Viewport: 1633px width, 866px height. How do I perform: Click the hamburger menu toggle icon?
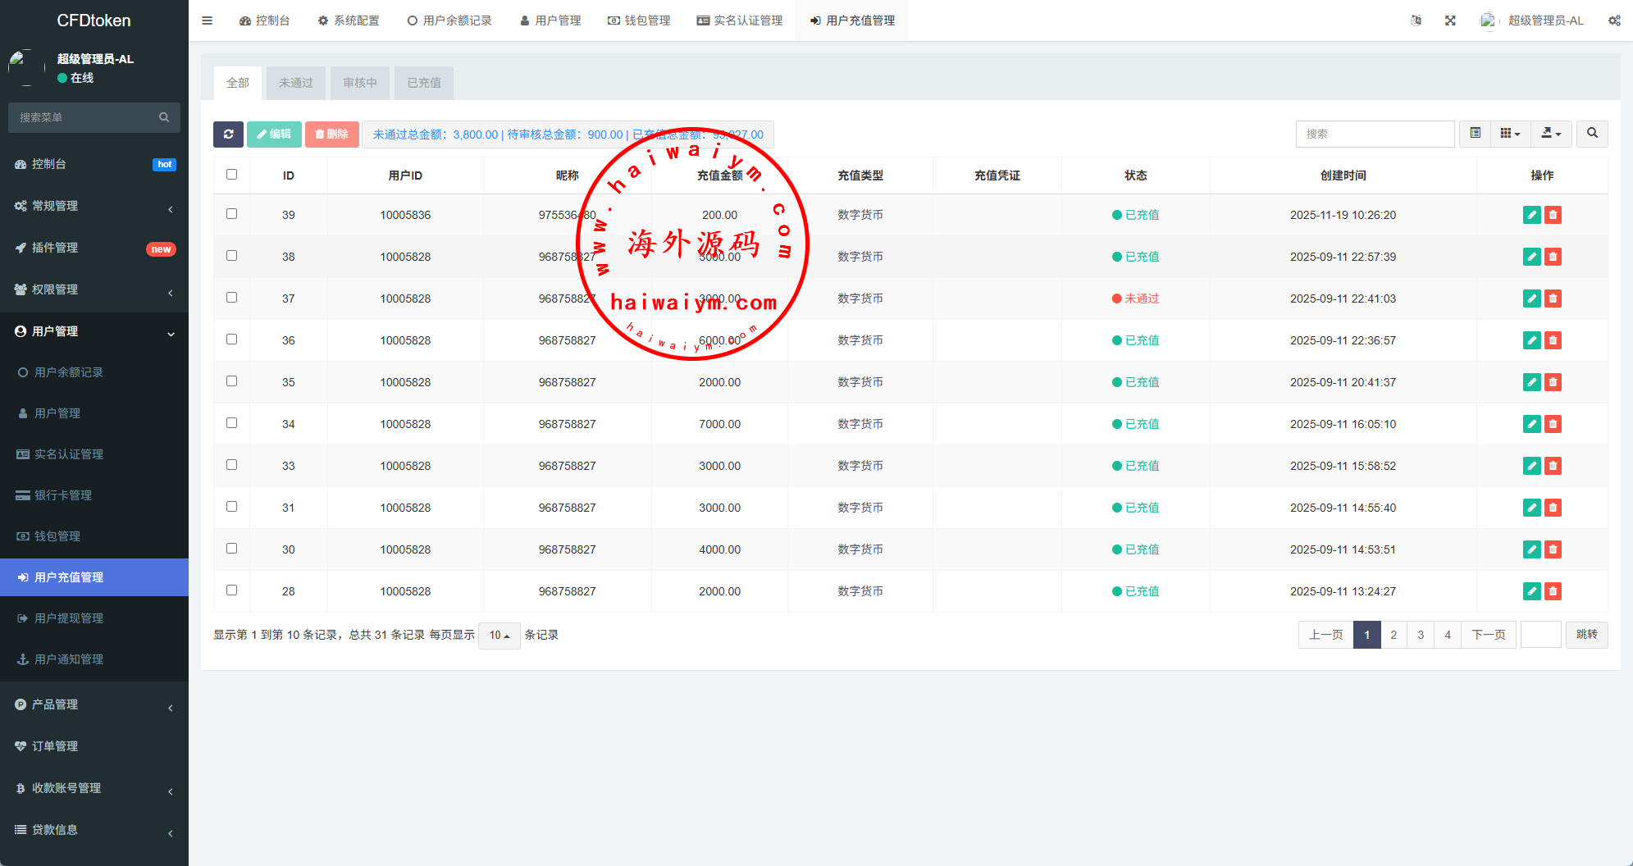coord(207,21)
